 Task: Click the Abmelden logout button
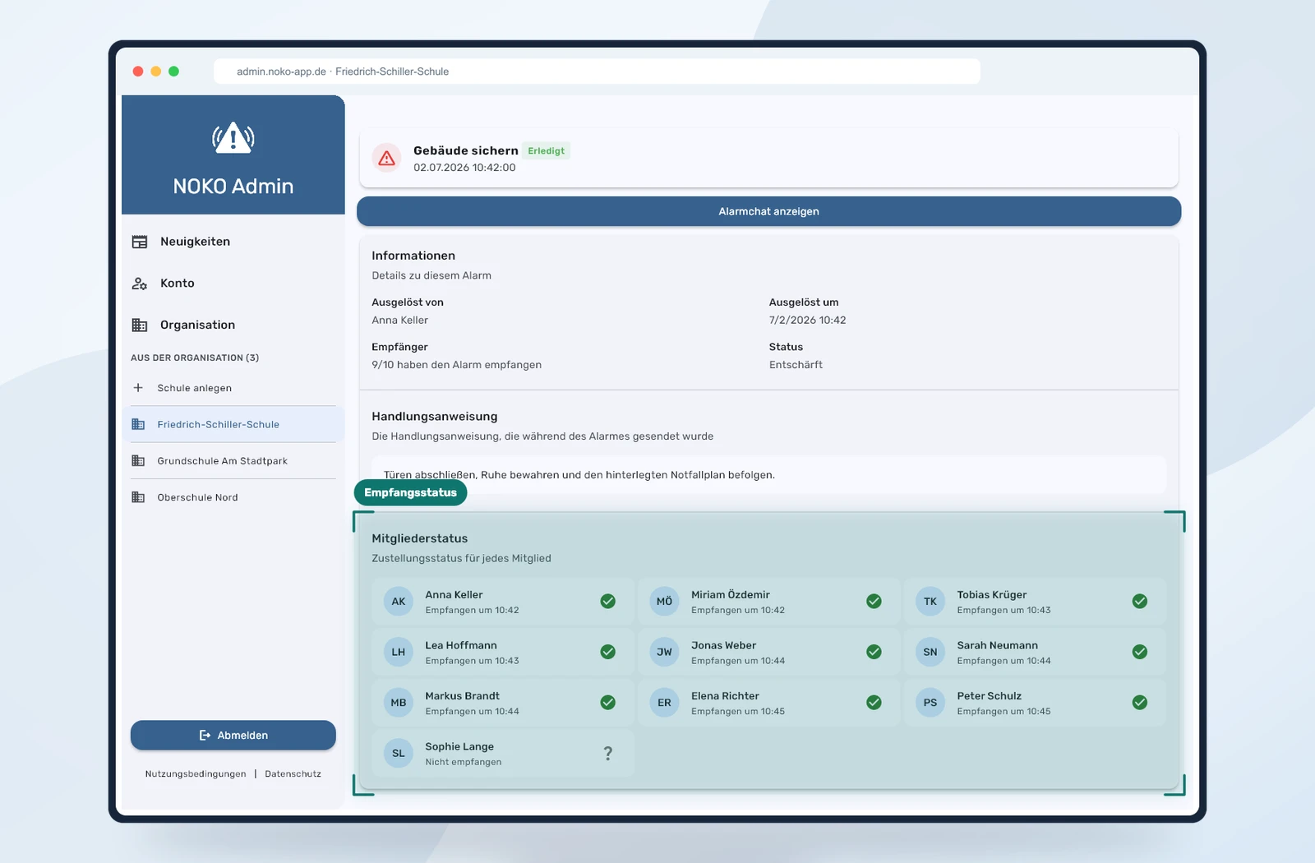pos(233,736)
